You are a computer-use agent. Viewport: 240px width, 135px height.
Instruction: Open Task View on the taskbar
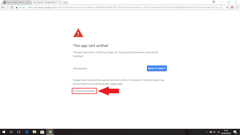(19, 132)
